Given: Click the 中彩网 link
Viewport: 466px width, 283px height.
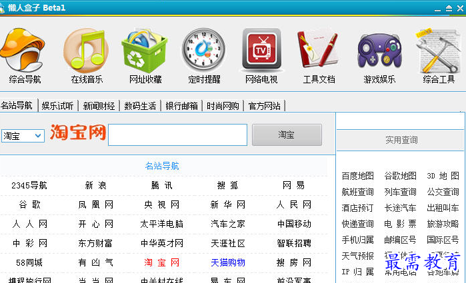Looking at the screenshot, I should click(x=29, y=243).
